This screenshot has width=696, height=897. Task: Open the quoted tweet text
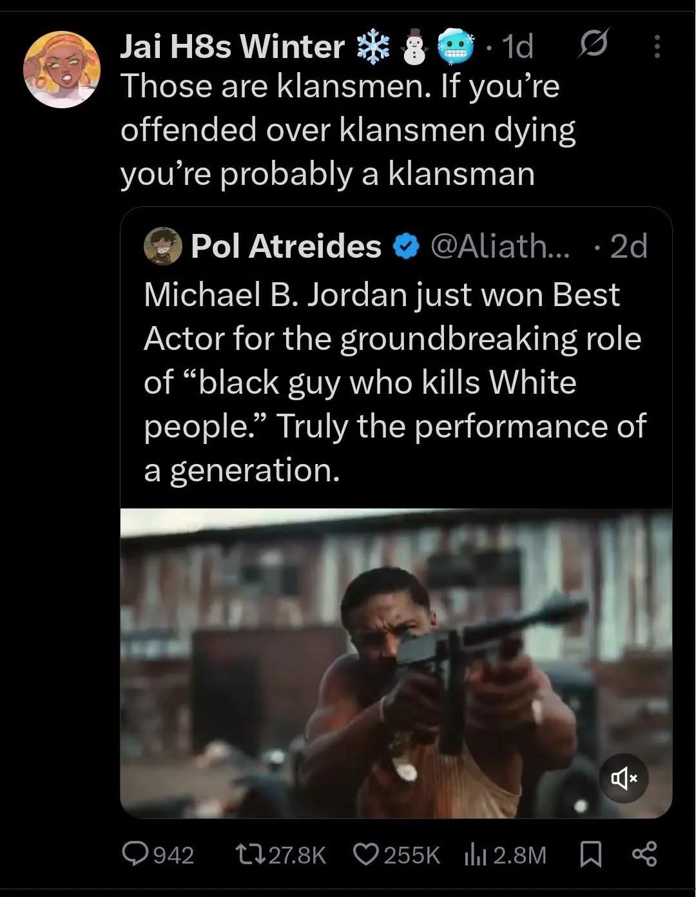coord(393,382)
